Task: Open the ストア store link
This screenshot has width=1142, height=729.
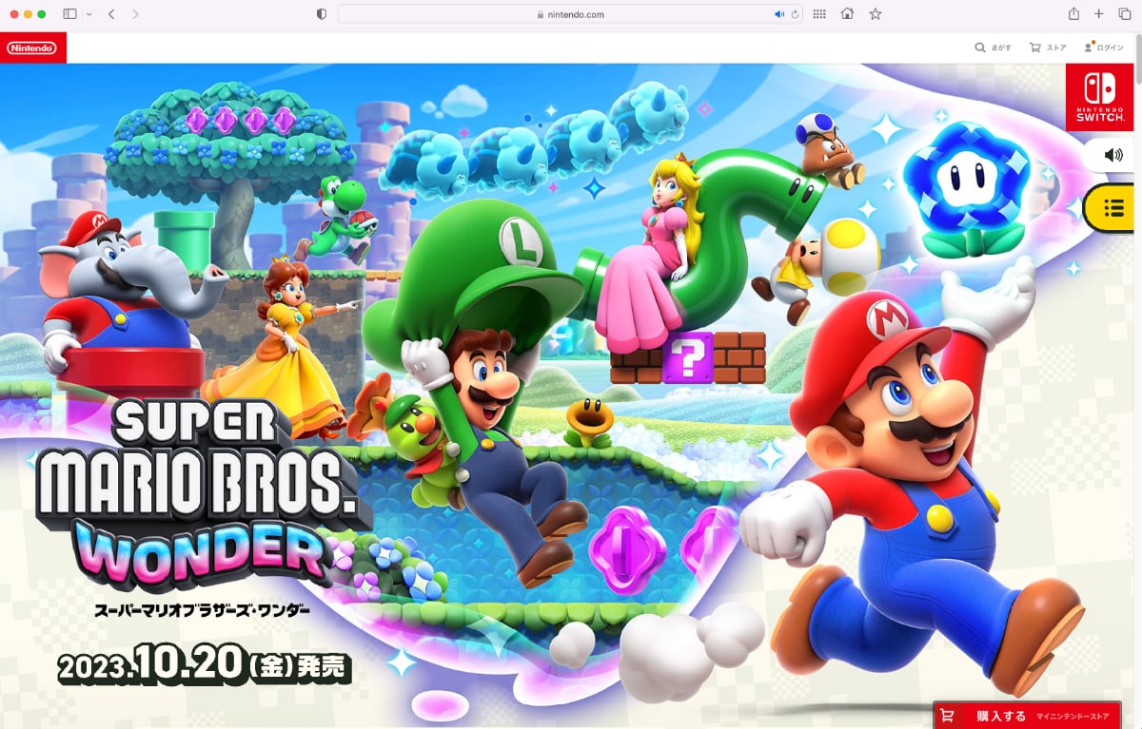Action: (x=1048, y=48)
